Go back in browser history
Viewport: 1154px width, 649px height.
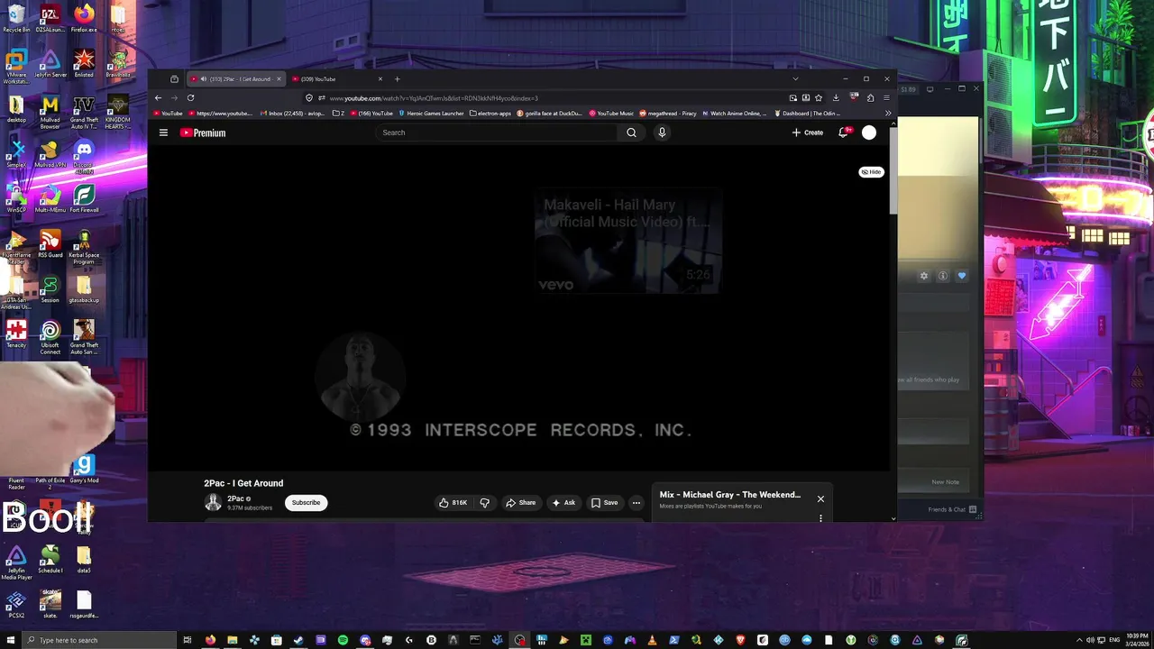coord(158,97)
